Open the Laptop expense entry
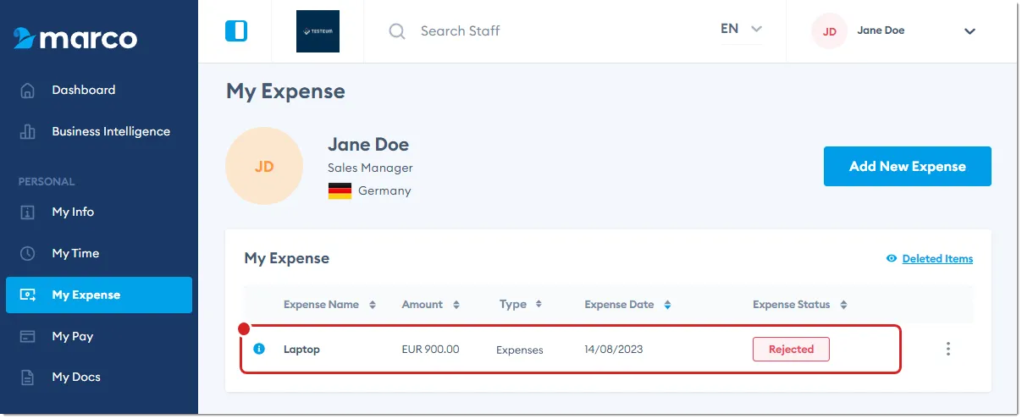The width and height of the screenshot is (1022, 419). point(301,350)
